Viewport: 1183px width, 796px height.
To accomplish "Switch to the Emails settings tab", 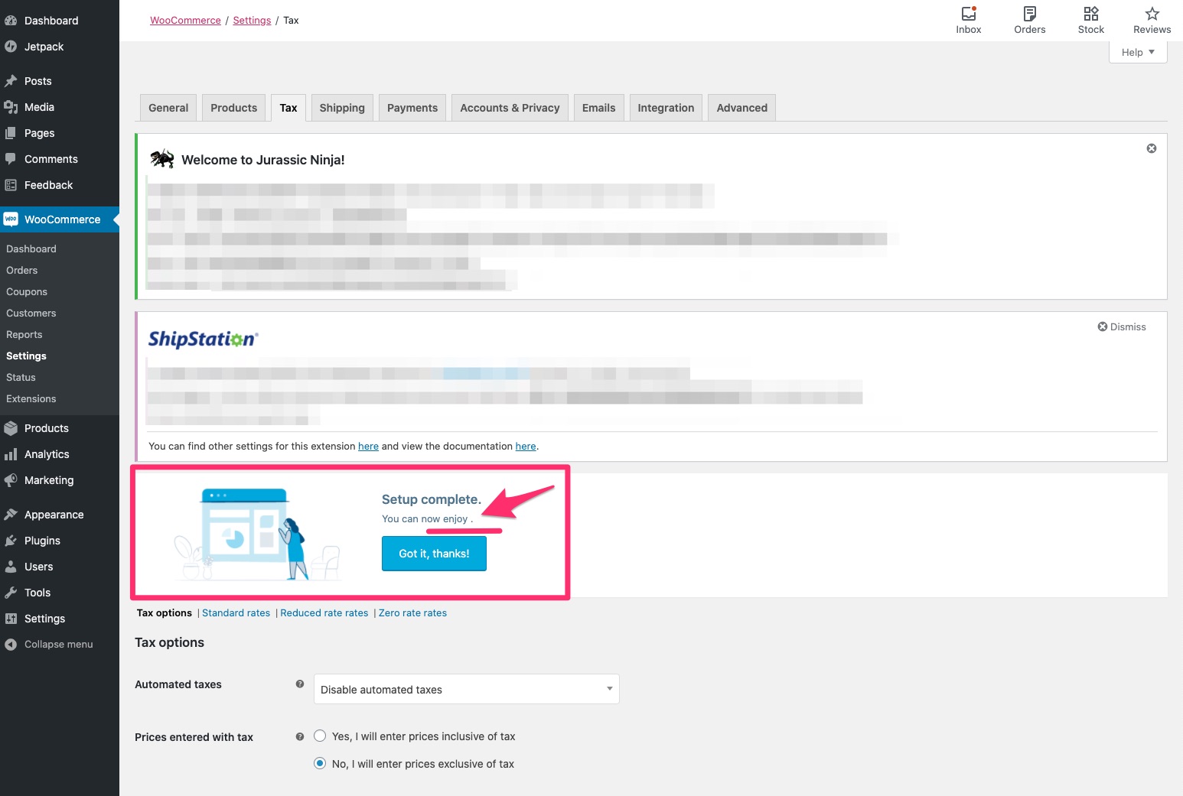I will [599, 108].
